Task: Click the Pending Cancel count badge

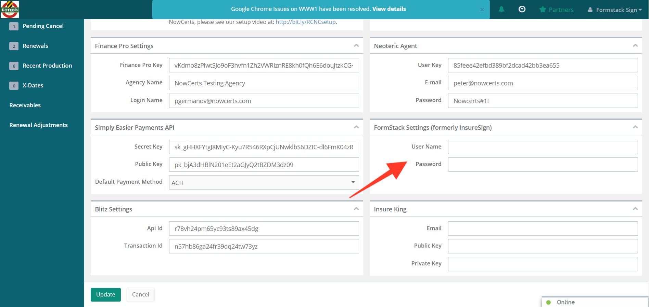Action: tap(14, 26)
